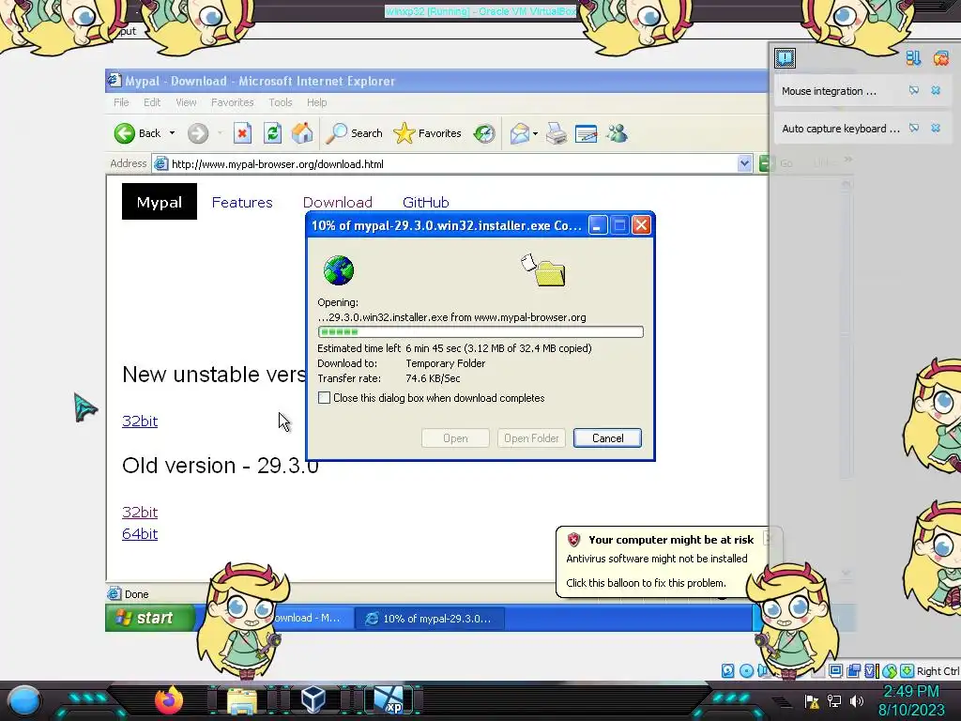Click the 32bit link under New unstable version
Screen dimensions: 961x721
140,422
